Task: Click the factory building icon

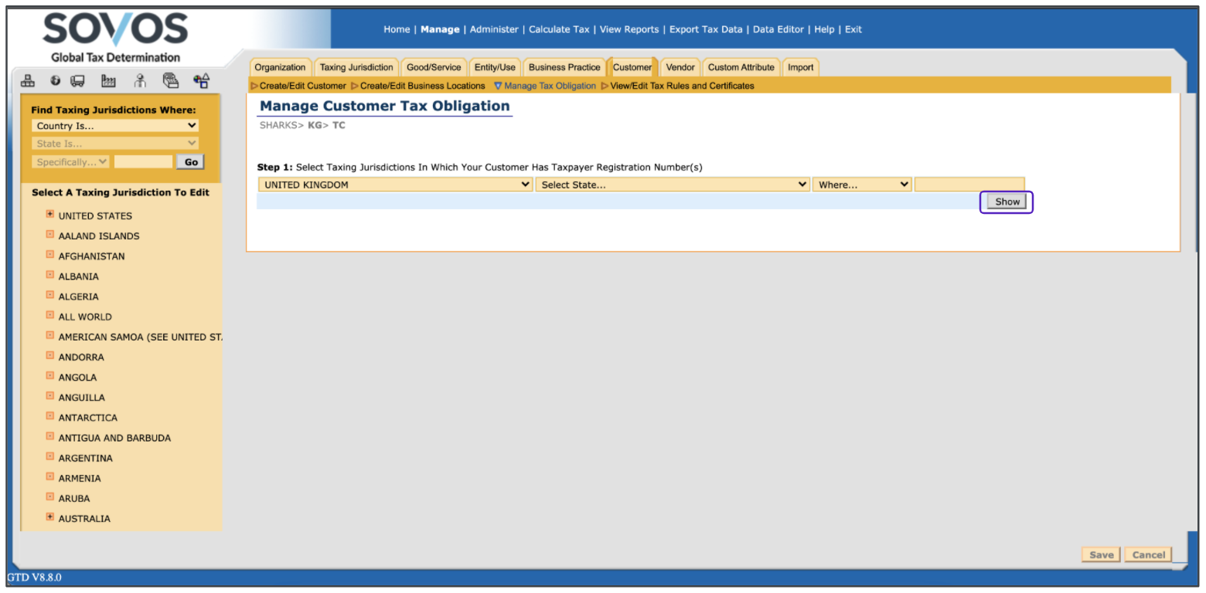Action: [x=109, y=80]
